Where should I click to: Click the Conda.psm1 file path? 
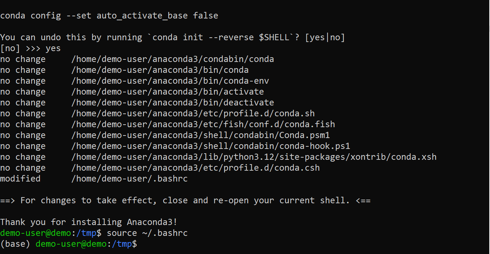click(201, 135)
